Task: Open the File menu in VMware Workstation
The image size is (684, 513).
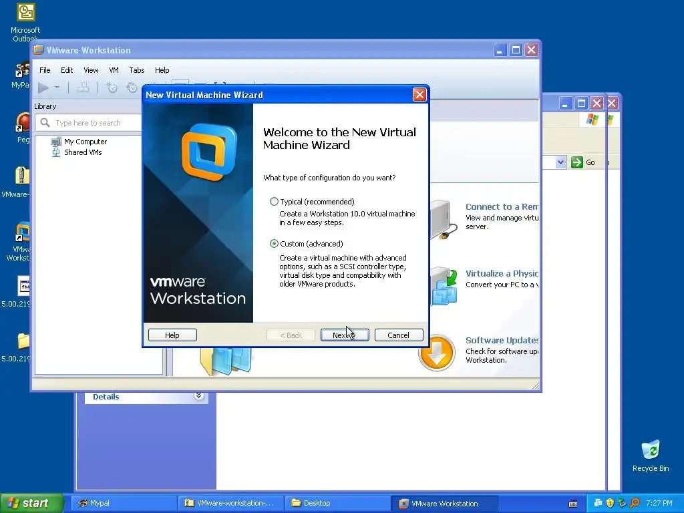Action: (x=45, y=70)
